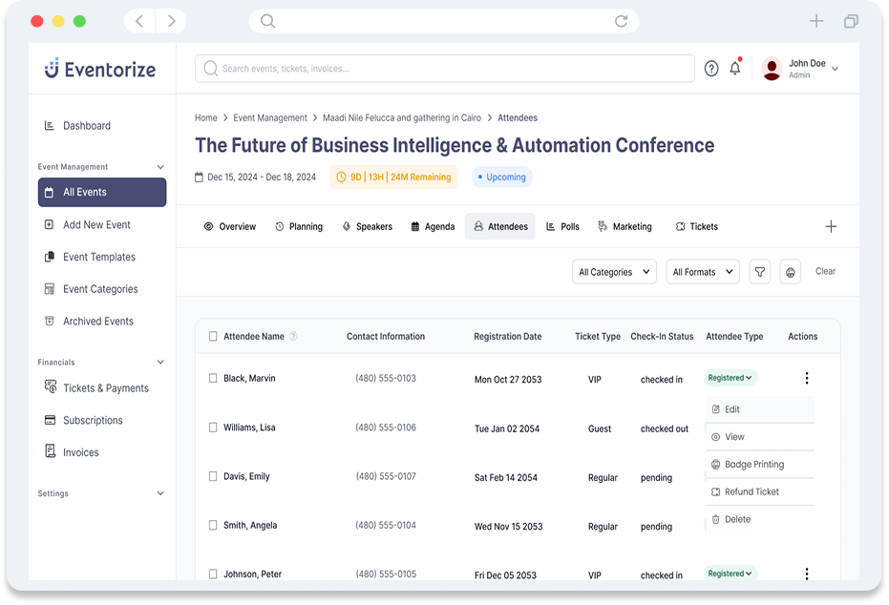Screen dimensions: 889x605
Task: Go to Event Management breadcrumb link
Action: click(270, 118)
